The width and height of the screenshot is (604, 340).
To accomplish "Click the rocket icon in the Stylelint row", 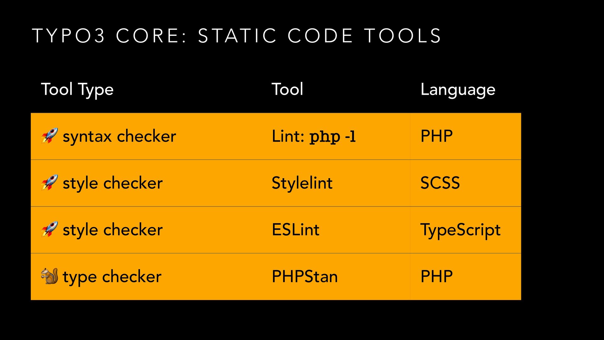I will coord(49,183).
